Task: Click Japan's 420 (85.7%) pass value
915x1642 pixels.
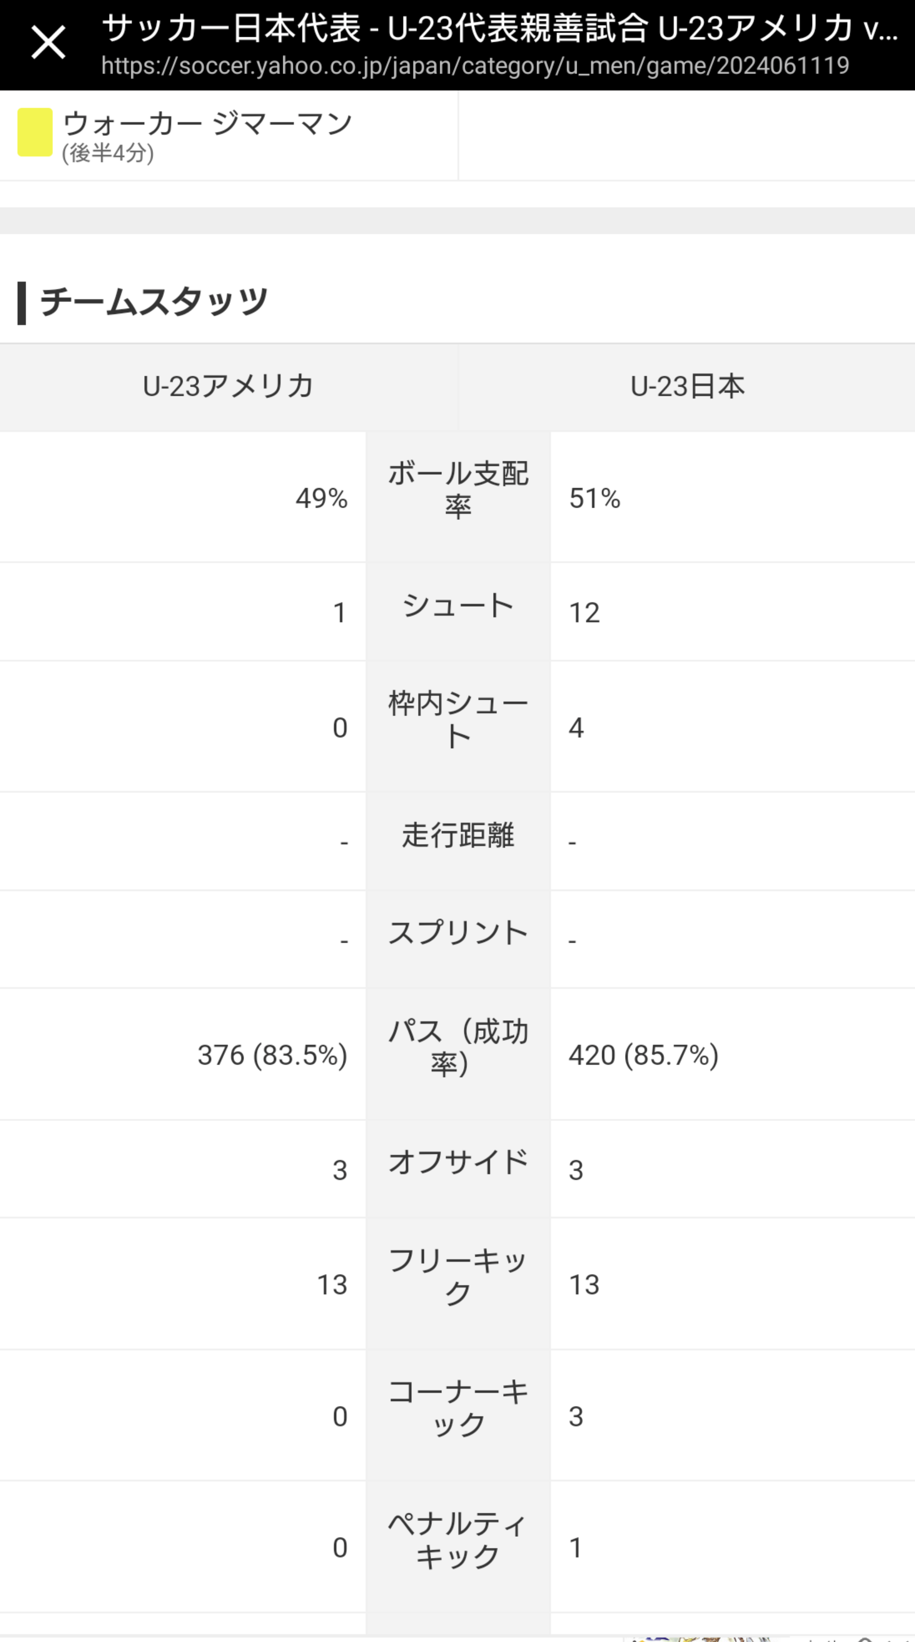Action: point(643,1055)
